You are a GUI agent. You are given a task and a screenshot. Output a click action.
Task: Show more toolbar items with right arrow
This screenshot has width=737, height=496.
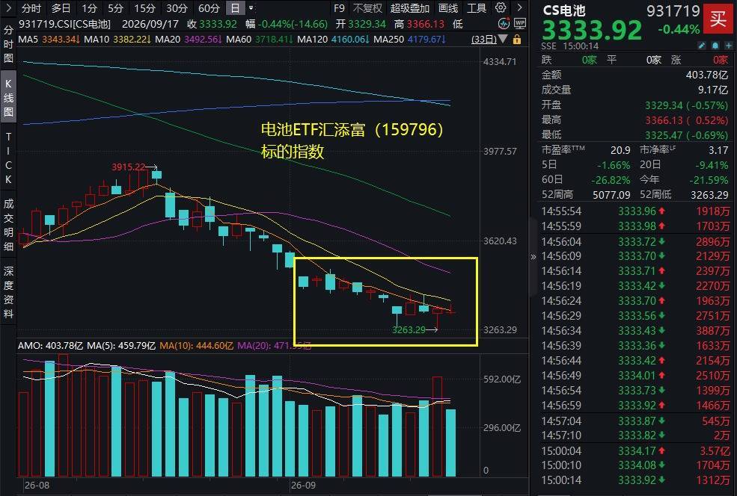[519, 7]
